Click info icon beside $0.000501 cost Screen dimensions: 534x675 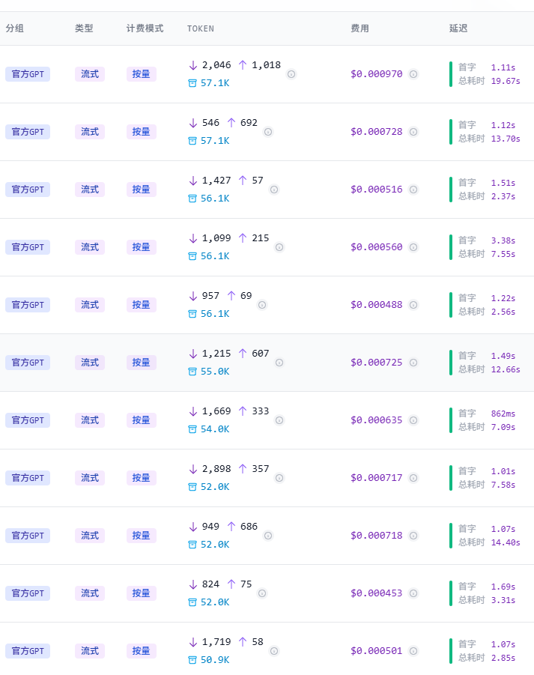pyautogui.click(x=413, y=651)
